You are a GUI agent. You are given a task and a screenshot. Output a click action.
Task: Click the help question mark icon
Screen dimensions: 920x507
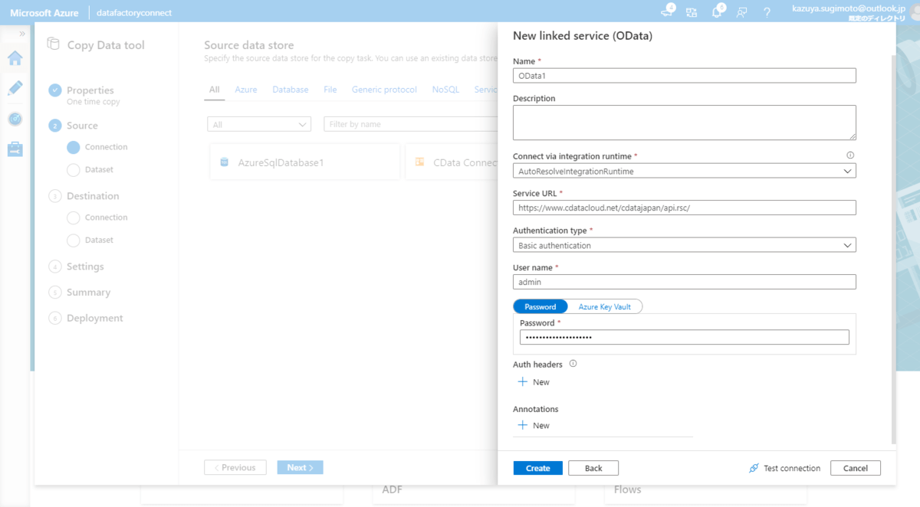[x=767, y=12]
